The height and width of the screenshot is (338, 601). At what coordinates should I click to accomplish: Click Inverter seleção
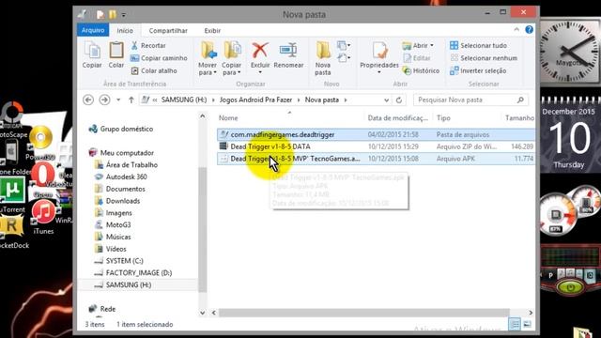(x=478, y=70)
